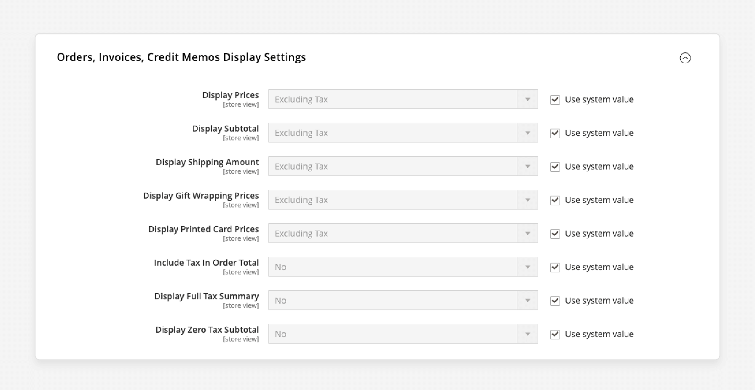Image resolution: width=755 pixels, height=390 pixels.
Task: Open the Display Full Tax Summary dropdown
Action: [403, 300]
